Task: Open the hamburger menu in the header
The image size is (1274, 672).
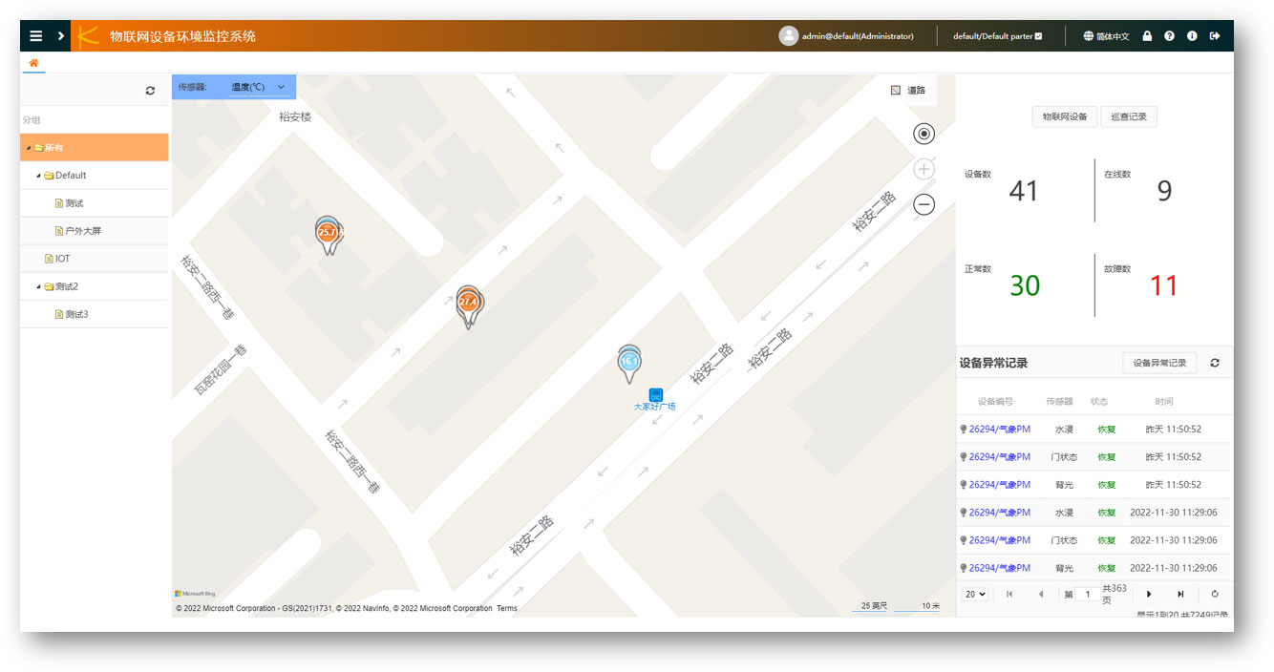Action: click(36, 36)
